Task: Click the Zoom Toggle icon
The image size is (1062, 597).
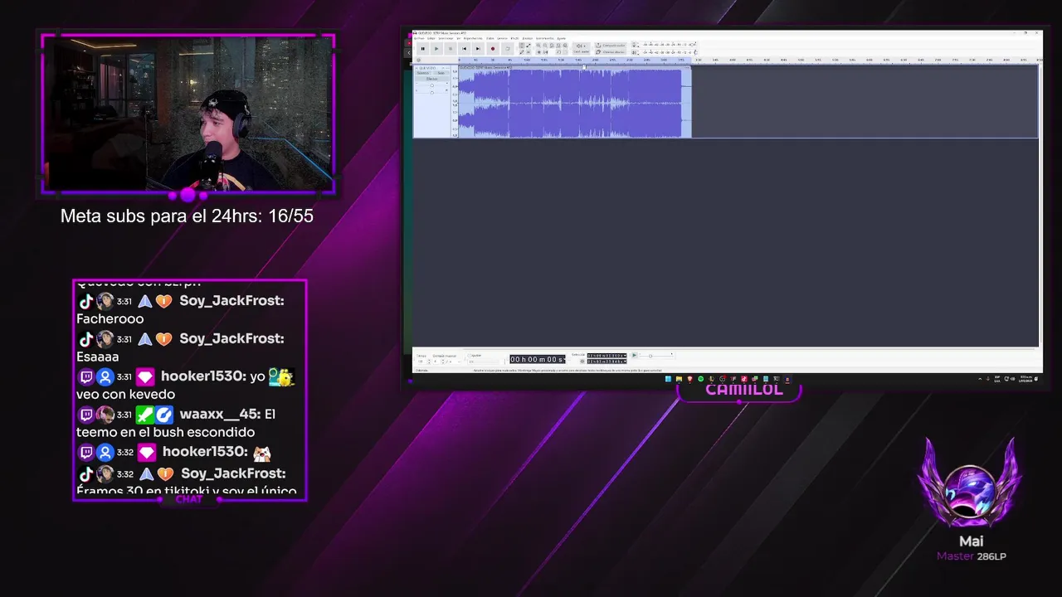Action: [565, 46]
